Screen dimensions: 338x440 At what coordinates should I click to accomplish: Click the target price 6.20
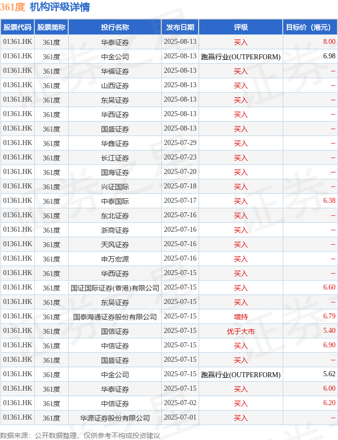(330, 403)
